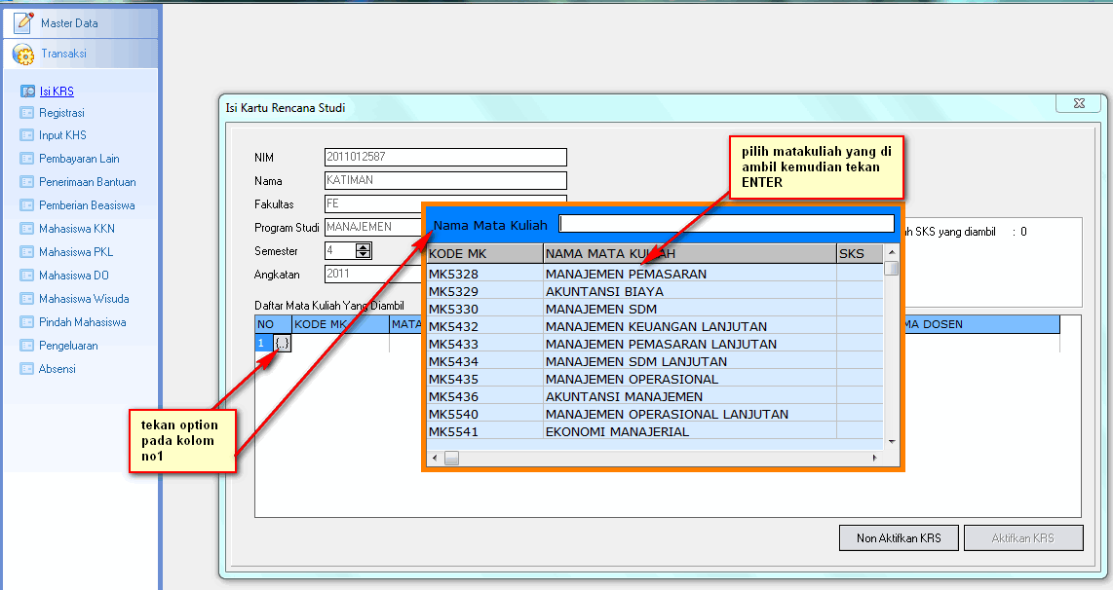Select AKUNTANSI BIAYA course row
Screen dimensions: 1113x590
pyautogui.click(x=655, y=291)
